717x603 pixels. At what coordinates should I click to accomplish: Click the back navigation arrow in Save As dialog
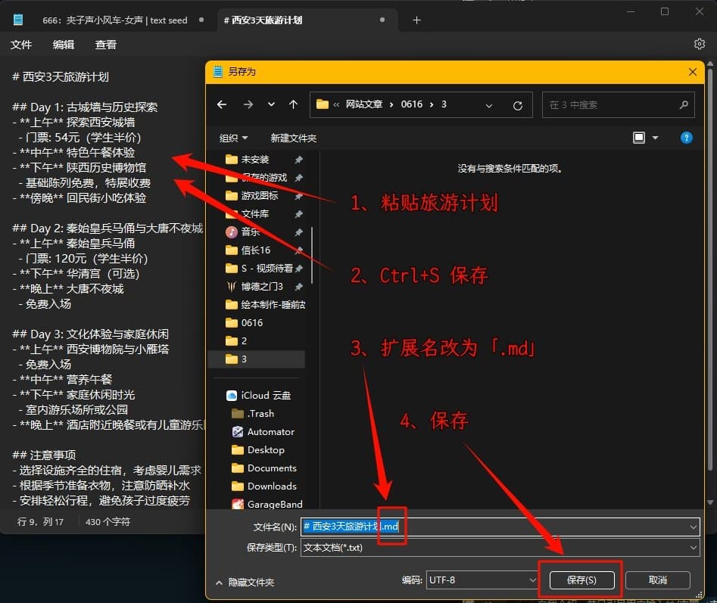tap(221, 104)
